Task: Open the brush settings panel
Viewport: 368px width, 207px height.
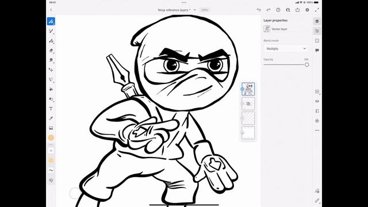Action: [51, 180]
